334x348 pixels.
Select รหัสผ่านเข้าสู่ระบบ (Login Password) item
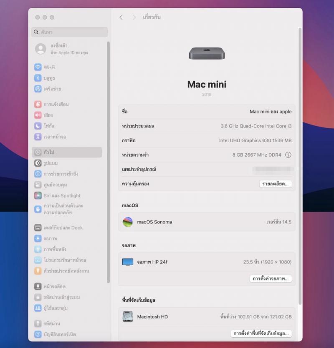[x=57, y=297]
